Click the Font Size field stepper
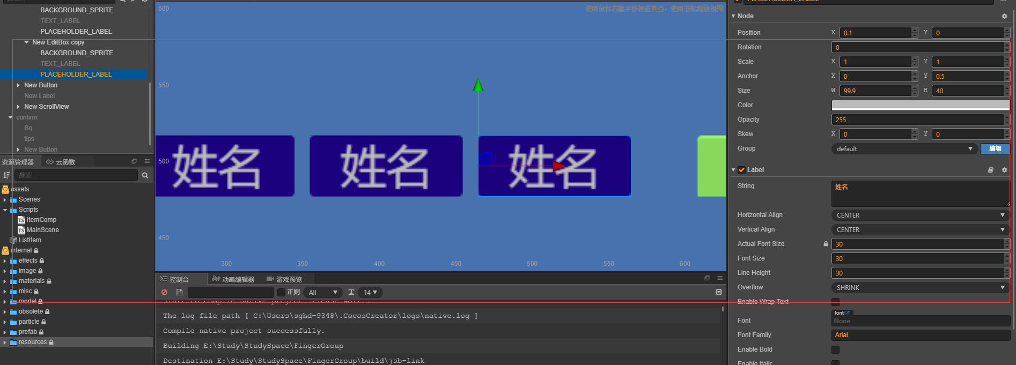The width and height of the screenshot is (1016, 365). pyautogui.click(x=1006, y=258)
